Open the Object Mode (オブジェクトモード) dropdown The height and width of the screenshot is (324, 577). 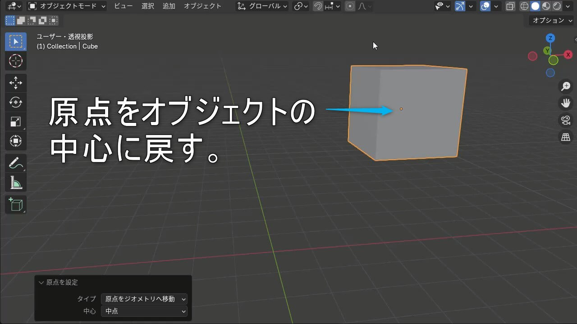66,6
